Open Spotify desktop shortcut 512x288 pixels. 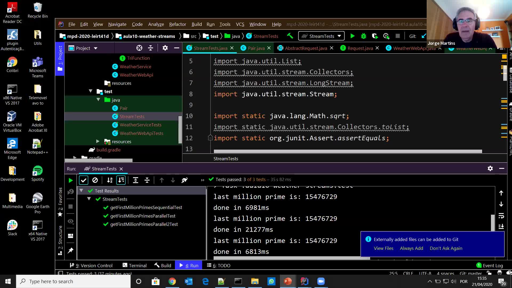pyautogui.click(x=38, y=173)
